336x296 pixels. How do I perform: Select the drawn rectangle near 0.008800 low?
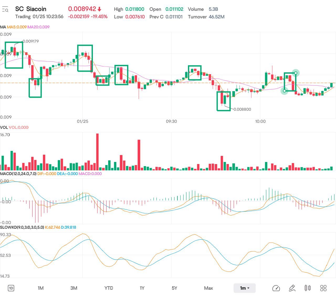(x=217, y=101)
